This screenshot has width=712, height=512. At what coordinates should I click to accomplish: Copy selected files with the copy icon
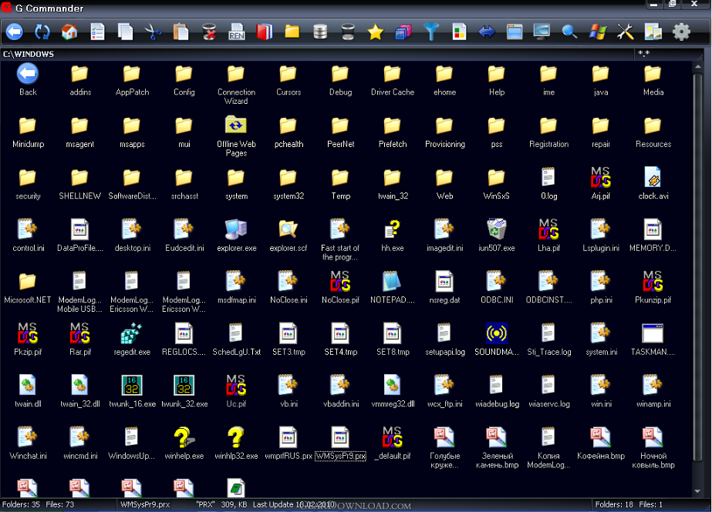point(125,32)
